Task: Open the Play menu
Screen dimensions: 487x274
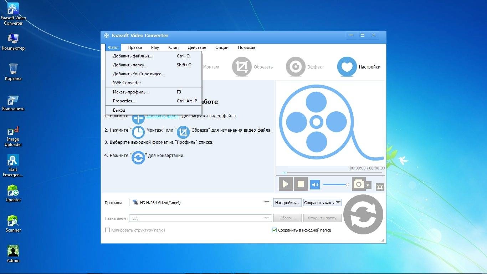Action: point(155,47)
